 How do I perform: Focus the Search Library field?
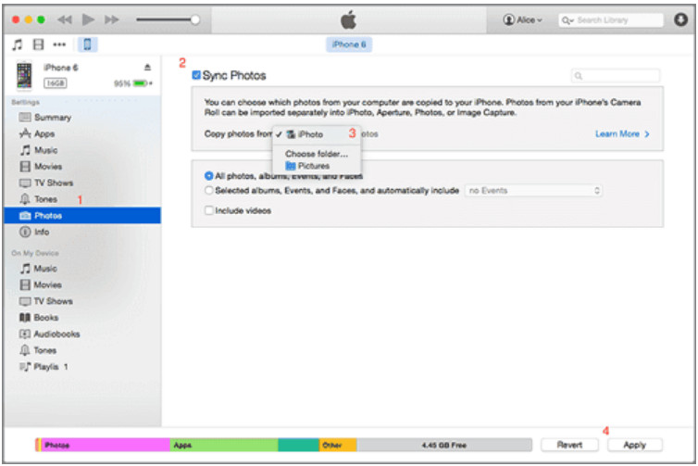[x=611, y=20]
